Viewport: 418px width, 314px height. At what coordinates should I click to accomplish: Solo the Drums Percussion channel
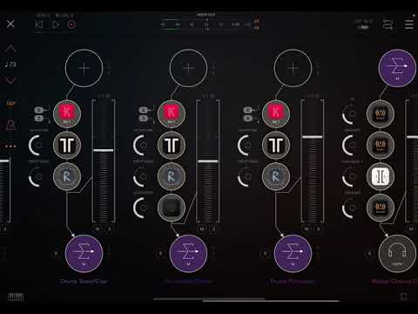[x=319, y=229]
